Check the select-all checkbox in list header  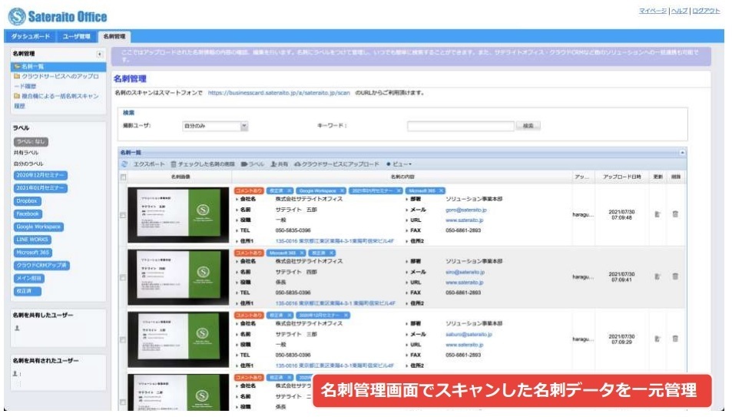coord(123,177)
